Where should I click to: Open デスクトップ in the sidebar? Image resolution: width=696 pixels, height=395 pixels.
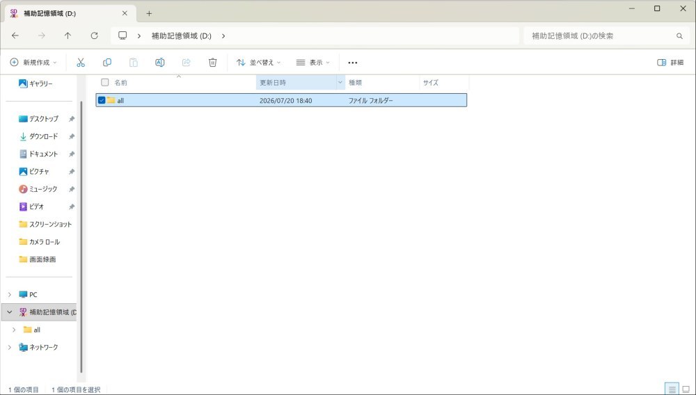(38, 119)
